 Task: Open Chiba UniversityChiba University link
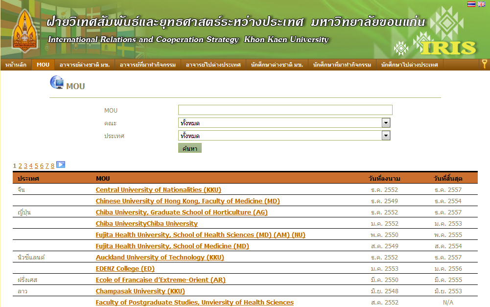point(146,224)
